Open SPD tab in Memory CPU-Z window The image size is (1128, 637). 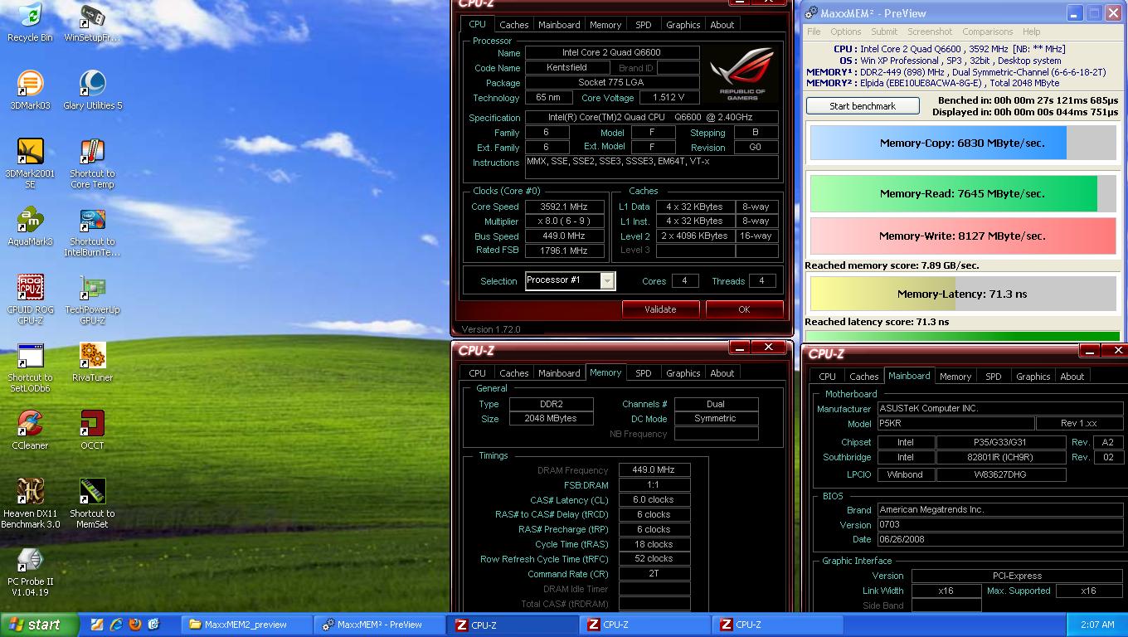644,373
